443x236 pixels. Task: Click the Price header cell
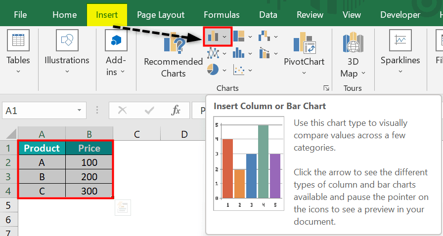coord(89,148)
